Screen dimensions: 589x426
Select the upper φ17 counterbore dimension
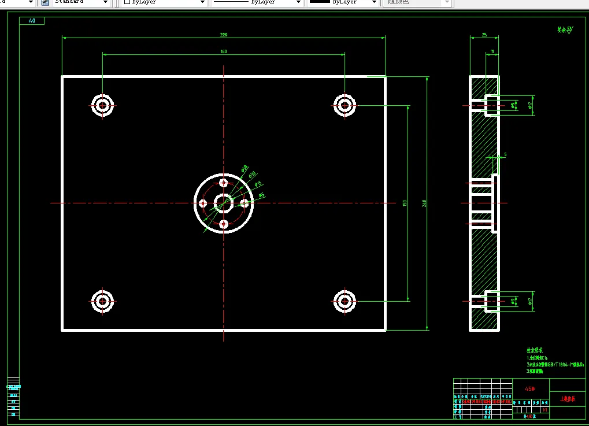(x=530, y=106)
